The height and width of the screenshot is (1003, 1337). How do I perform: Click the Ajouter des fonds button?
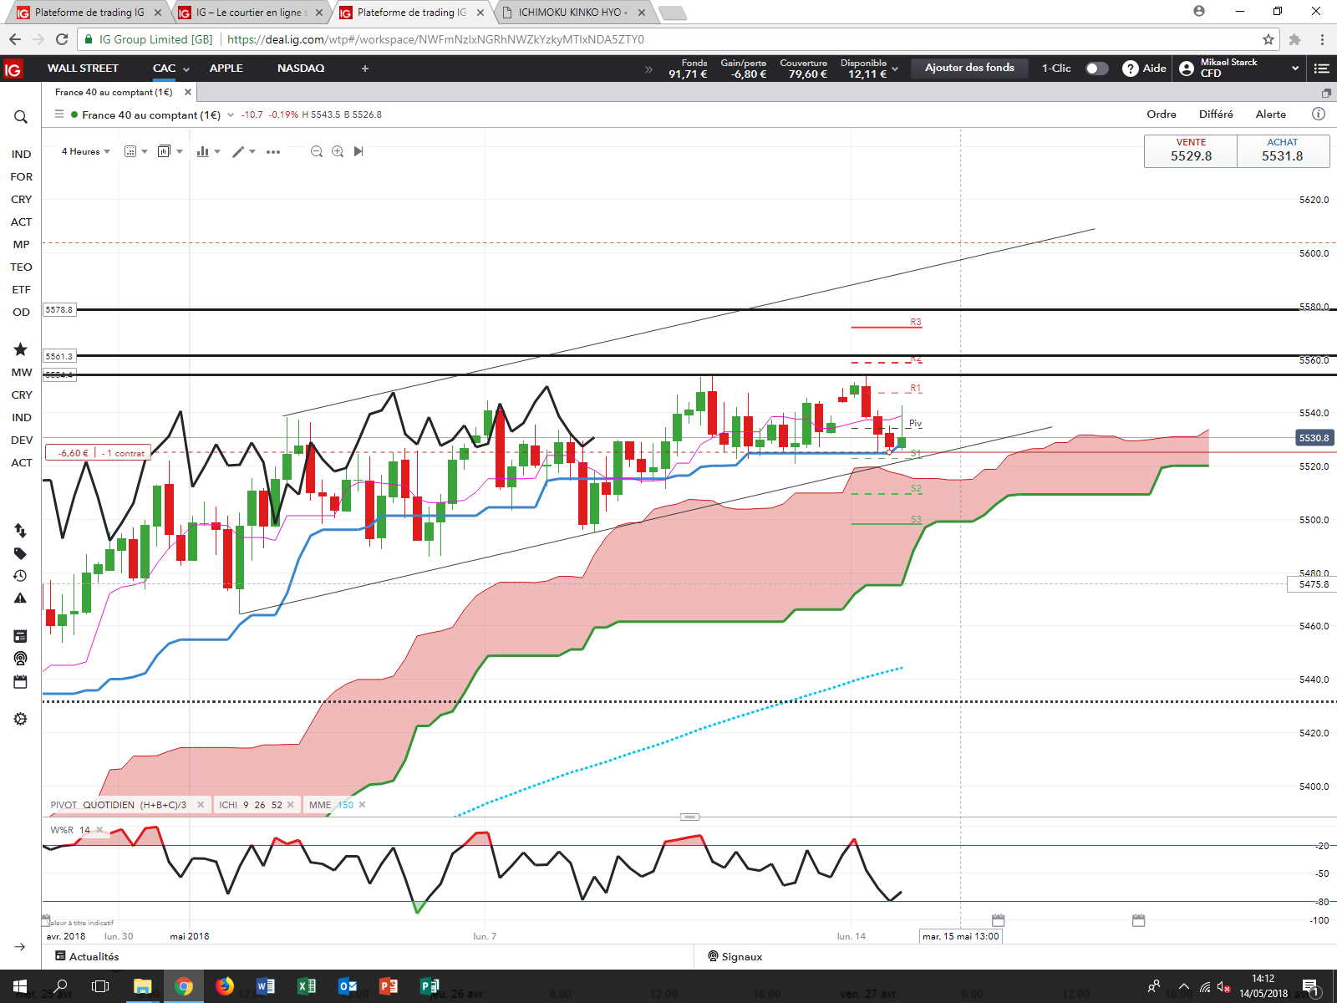pos(969,68)
